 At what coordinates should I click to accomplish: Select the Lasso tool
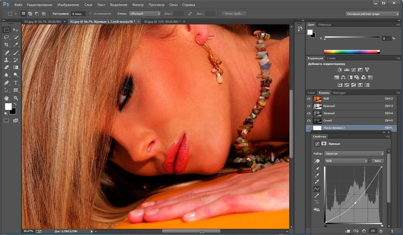pos(7,37)
